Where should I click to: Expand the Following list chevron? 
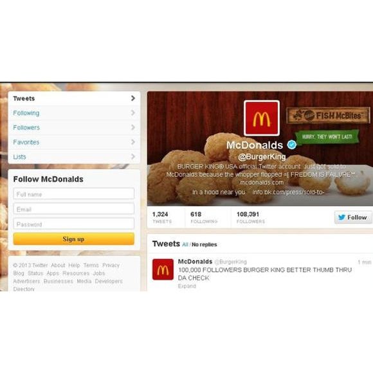pyautogui.click(x=133, y=113)
